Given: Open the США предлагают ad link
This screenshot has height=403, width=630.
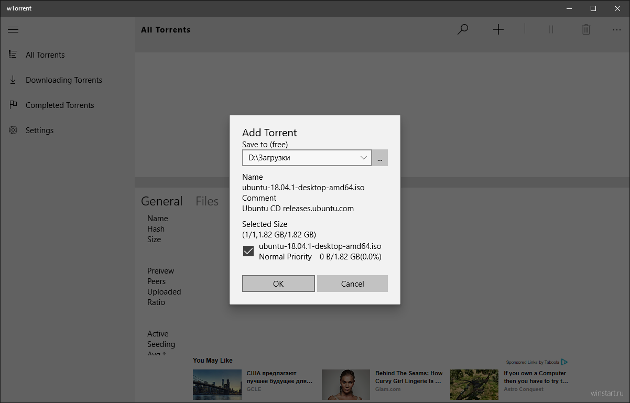Looking at the screenshot, I should [279, 377].
